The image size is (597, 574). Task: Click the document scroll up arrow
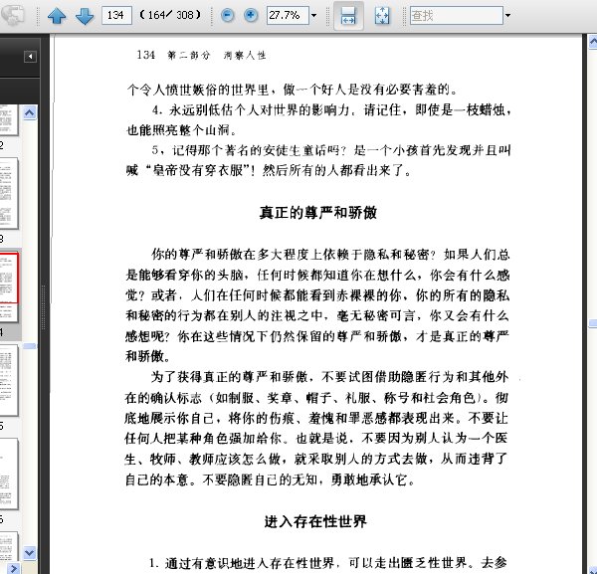pyautogui.click(x=593, y=42)
